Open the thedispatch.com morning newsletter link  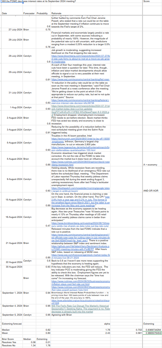tap(80, 189)
